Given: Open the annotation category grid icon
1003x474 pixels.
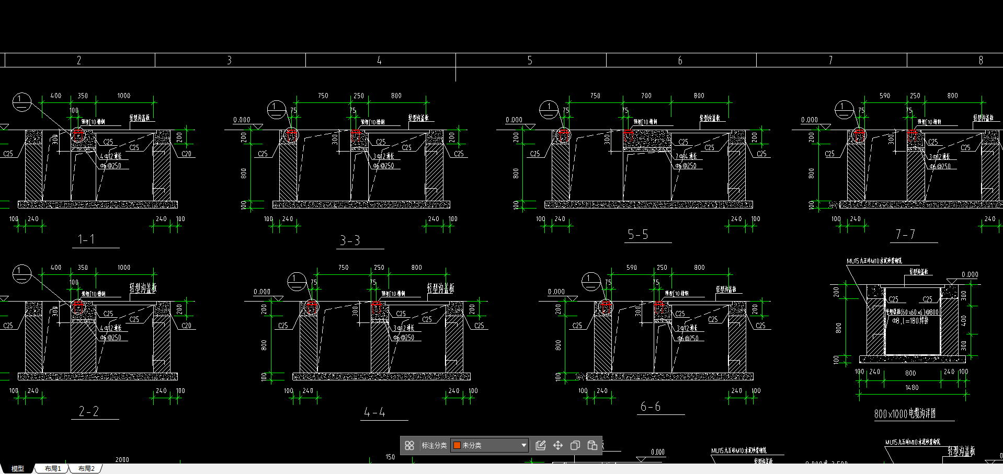Looking at the screenshot, I should pyautogui.click(x=409, y=445).
